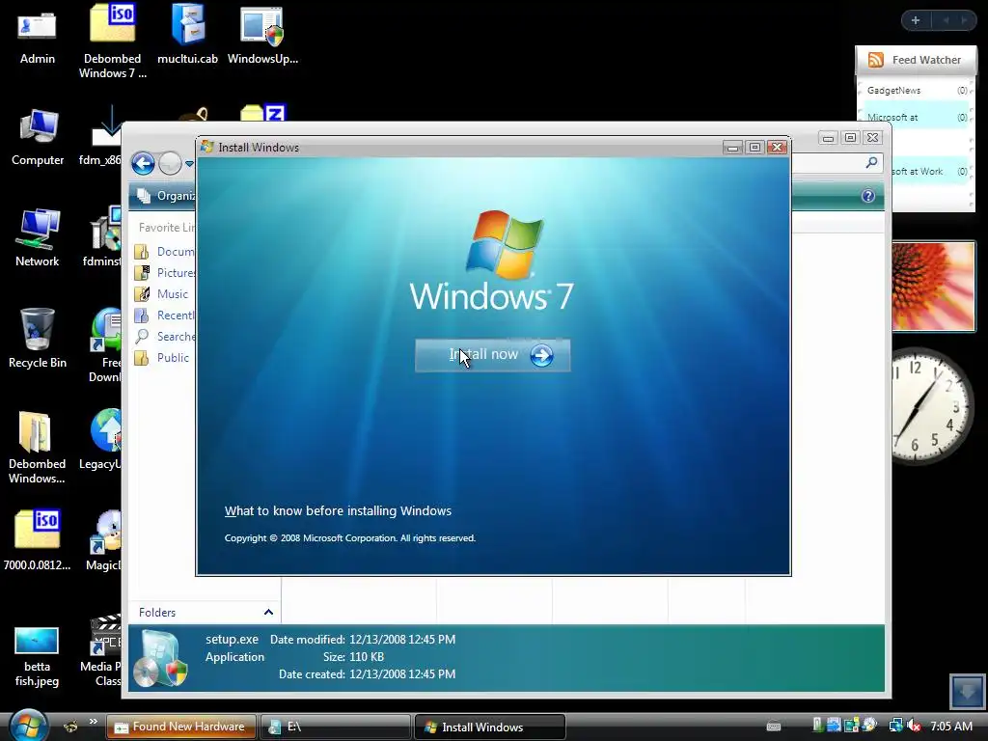Open Pictures favorite link in Explorer
The image size is (988, 741).
(165, 273)
